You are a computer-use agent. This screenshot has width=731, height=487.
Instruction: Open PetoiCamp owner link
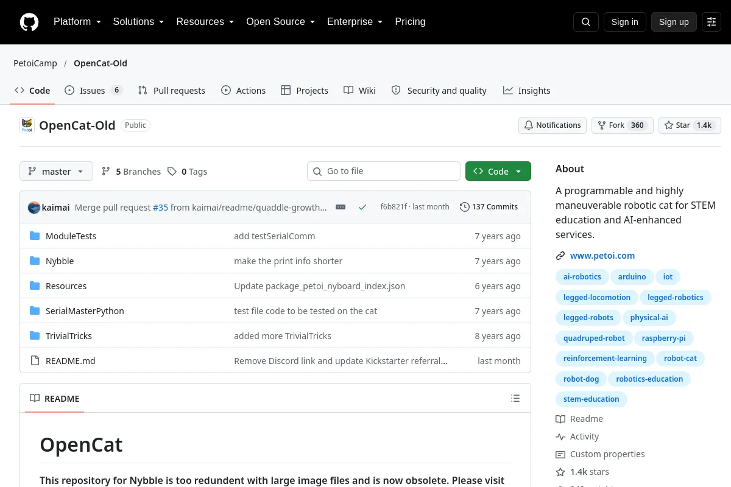(35, 63)
